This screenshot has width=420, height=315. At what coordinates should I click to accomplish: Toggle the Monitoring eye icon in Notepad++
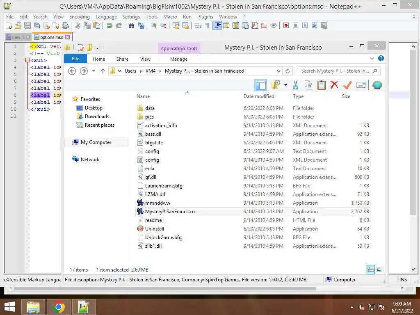(274, 25)
